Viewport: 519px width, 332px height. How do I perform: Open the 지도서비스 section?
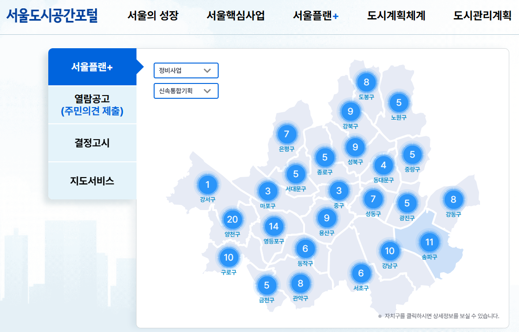click(92, 180)
